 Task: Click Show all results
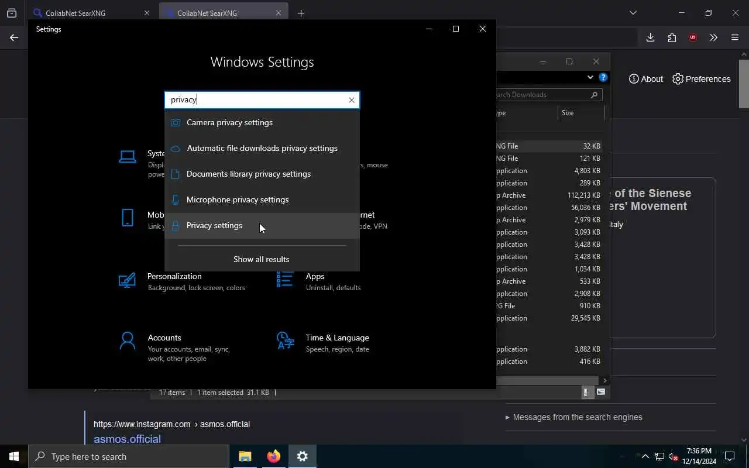tap(262, 259)
